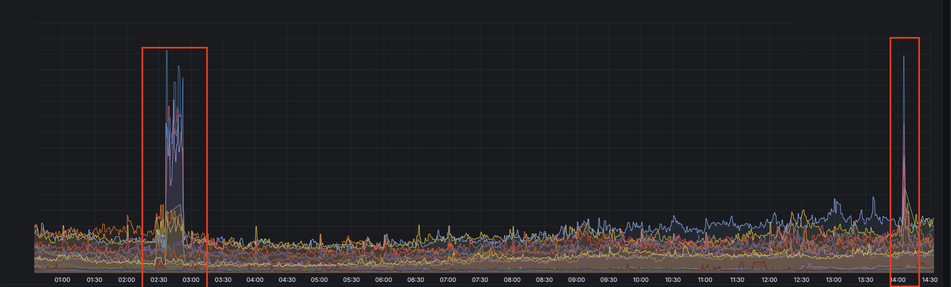Click the 05:00 time axis label
The width and height of the screenshot is (951, 287).
click(x=319, y=280)
